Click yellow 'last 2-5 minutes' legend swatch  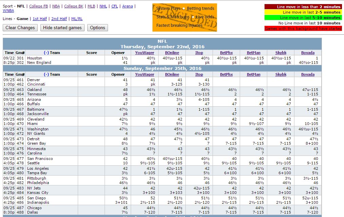pos(303,12)
